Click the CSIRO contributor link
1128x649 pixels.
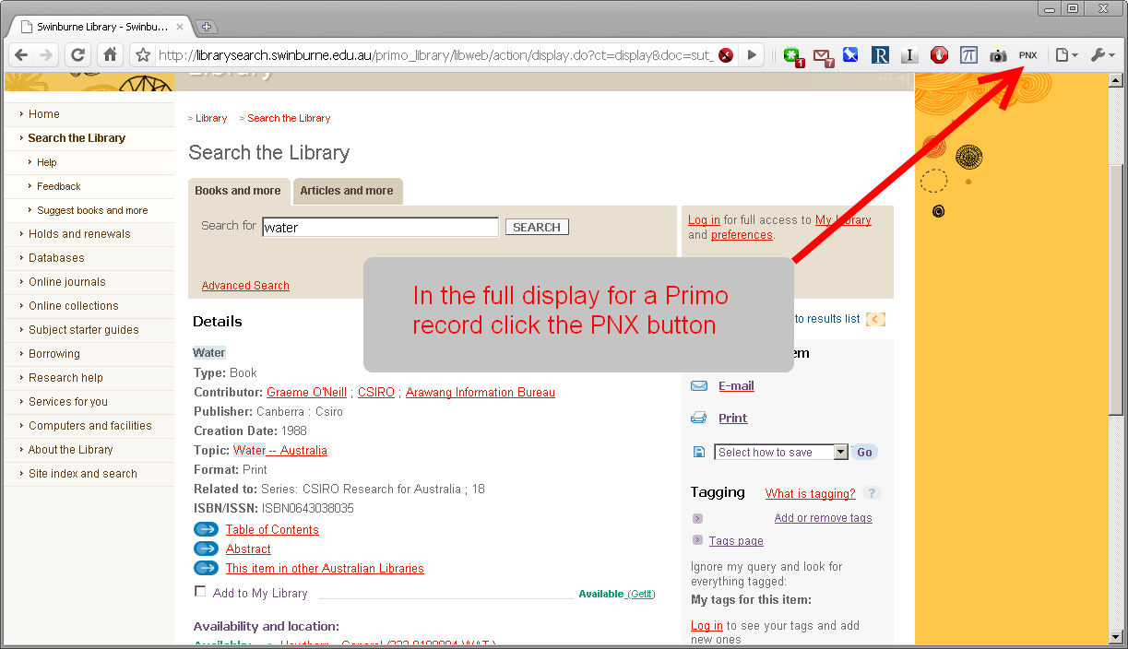pyautogui.click(x=376, y=393)
